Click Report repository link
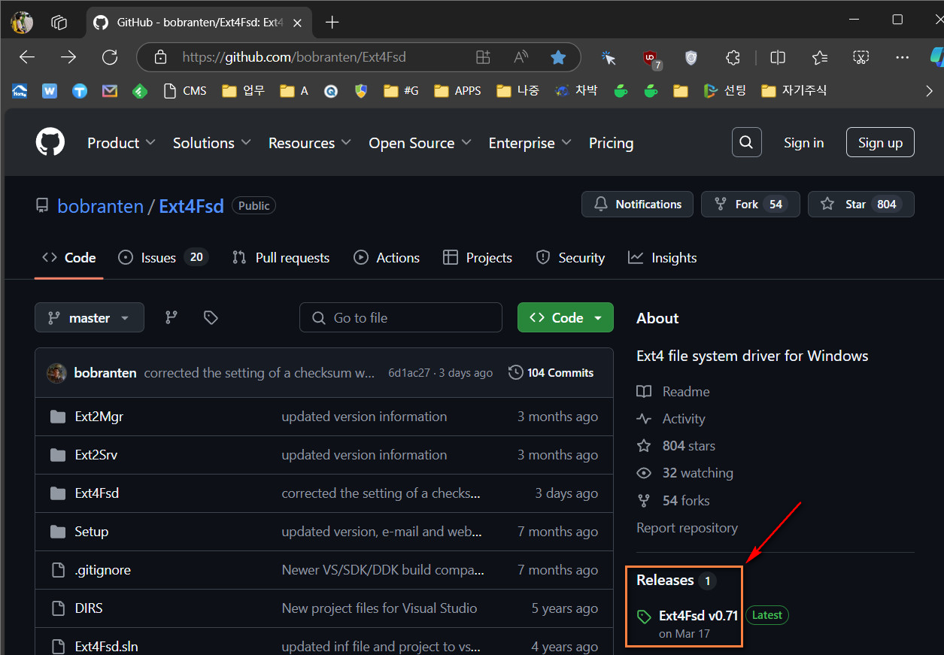This screenshot has height=655, width=944. [687, 528]
